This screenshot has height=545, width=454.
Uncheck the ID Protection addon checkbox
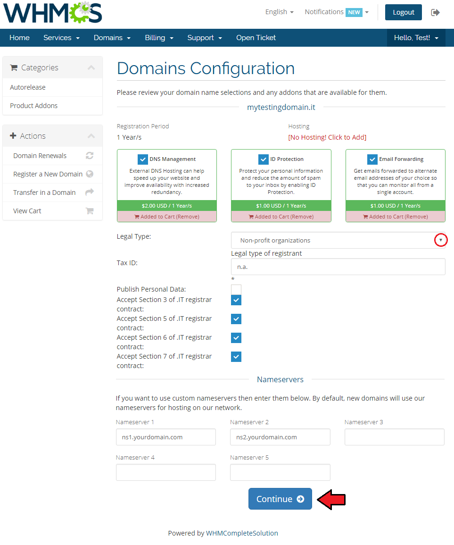point(263,159)
